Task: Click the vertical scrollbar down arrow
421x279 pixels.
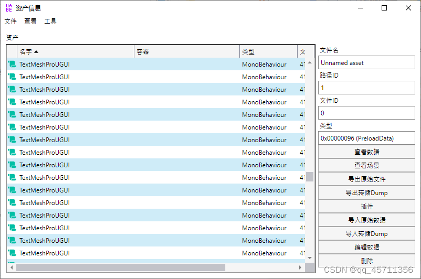Action: (x=310, y=258)
